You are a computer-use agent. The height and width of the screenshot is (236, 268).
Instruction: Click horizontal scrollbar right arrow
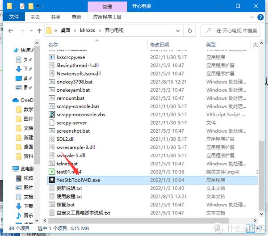coord(255,221)
